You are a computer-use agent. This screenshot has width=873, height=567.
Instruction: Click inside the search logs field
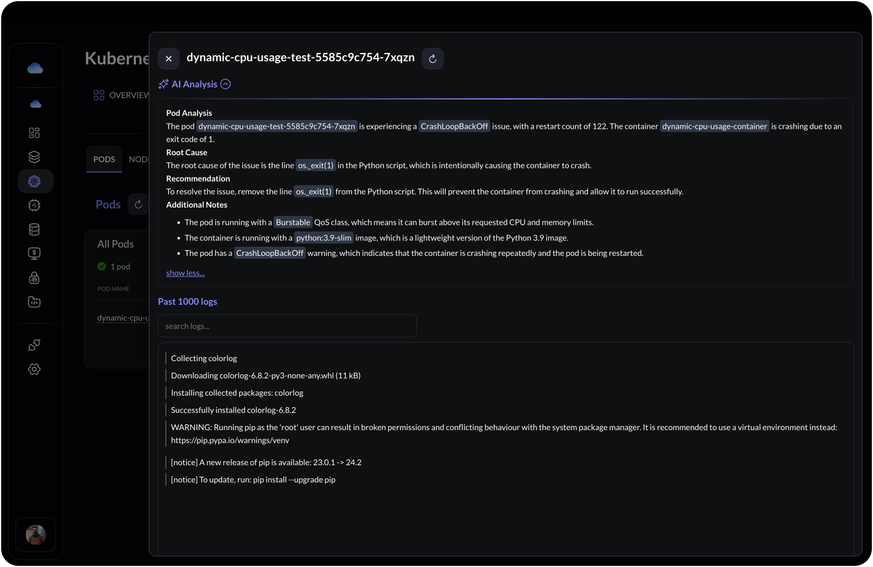(x=287, y=325)
